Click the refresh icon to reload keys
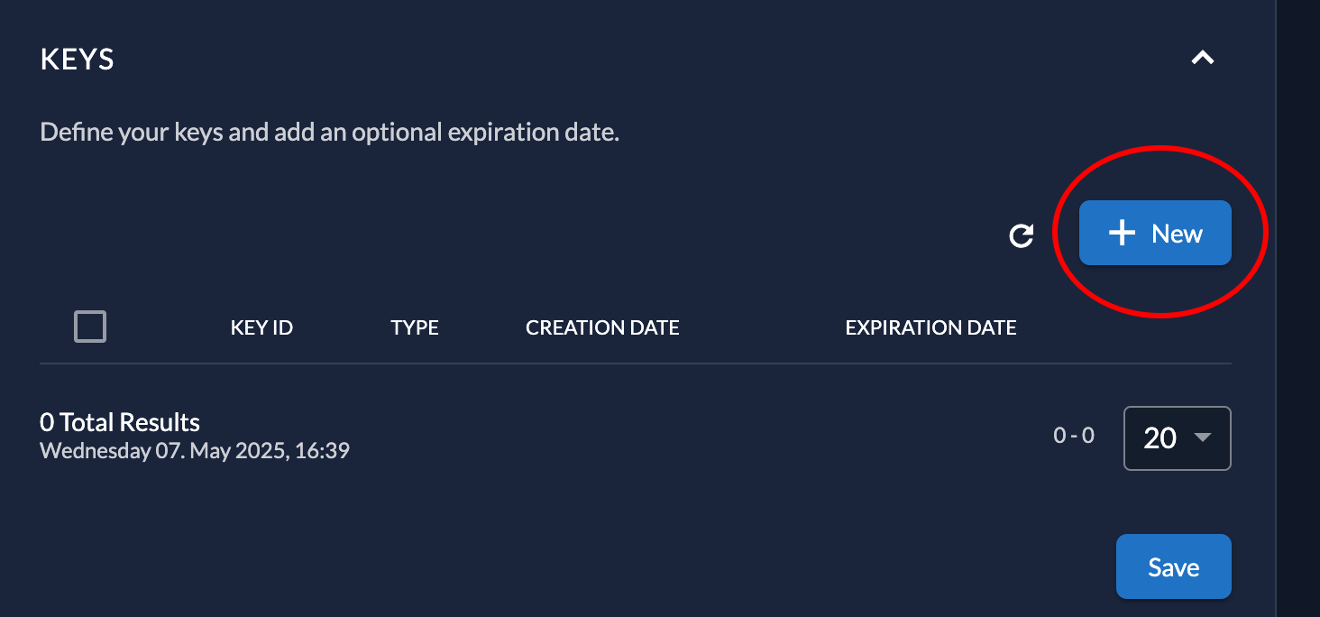Viewport: 1320px width, 617px height. pos(1020,235)
